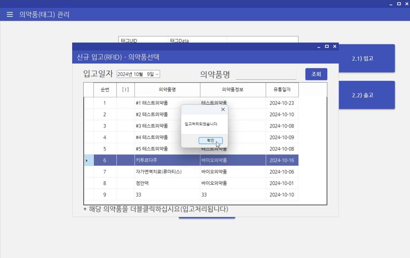This screenshot has height=258, width=410.
Task: Click 의약품정보 cell 33 in row 9
Action: pyautogui.click(x=233, y=194)
